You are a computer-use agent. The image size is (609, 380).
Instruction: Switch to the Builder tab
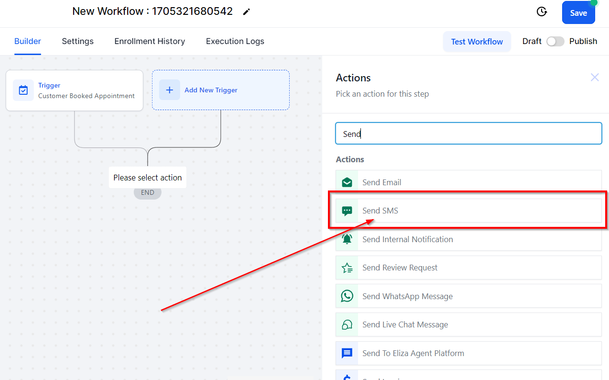tap(28, 41)
